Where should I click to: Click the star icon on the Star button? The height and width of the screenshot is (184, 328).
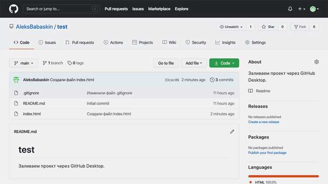point(264,27)
